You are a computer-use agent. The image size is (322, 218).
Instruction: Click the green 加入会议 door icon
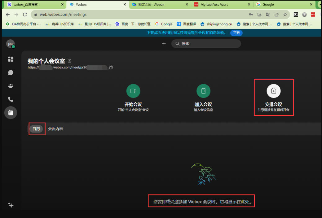point(203,91)
